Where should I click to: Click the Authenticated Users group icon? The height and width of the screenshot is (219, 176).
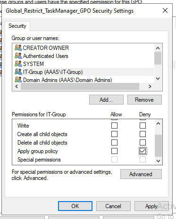point(18,56)
